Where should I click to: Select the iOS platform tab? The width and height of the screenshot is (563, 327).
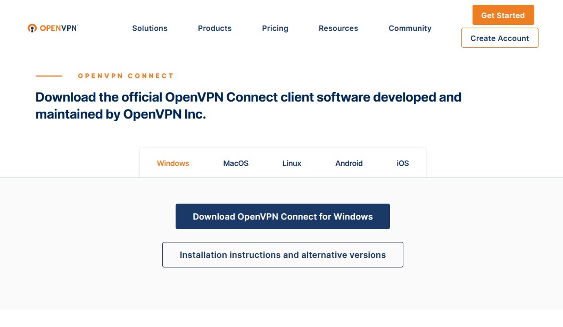[x=403, y=163]
